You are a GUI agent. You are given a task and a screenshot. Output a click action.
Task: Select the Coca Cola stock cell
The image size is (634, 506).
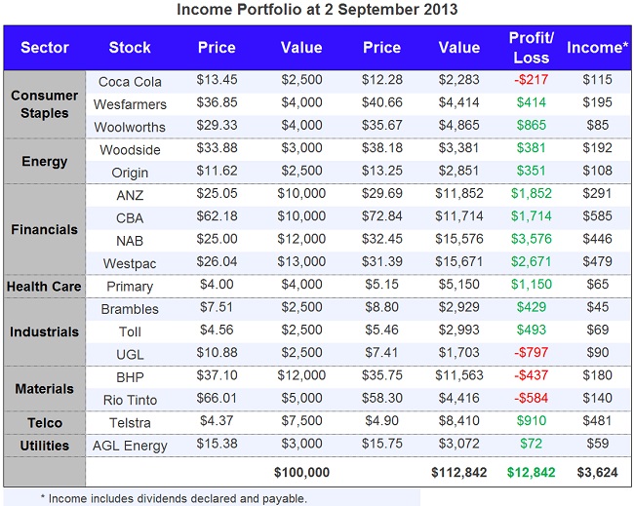[x=130, y=81]
